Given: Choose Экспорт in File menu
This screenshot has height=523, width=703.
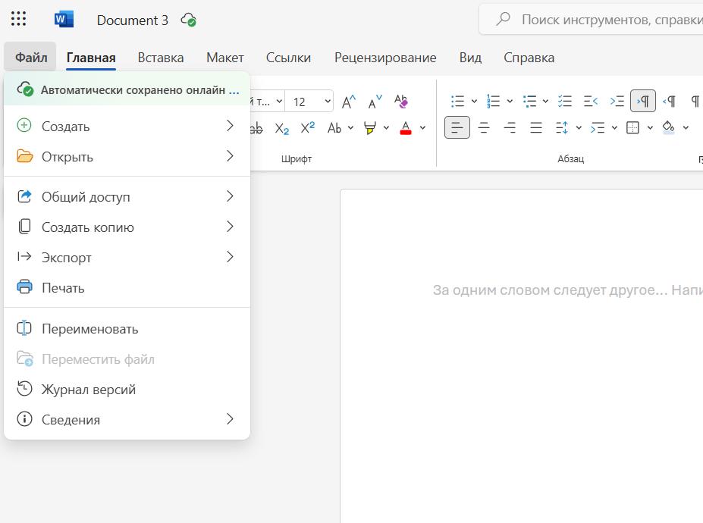Looking at the screenshot, I should point(127,258).
